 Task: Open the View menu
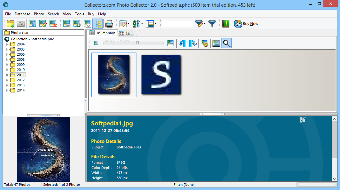(x=67, y=14)
